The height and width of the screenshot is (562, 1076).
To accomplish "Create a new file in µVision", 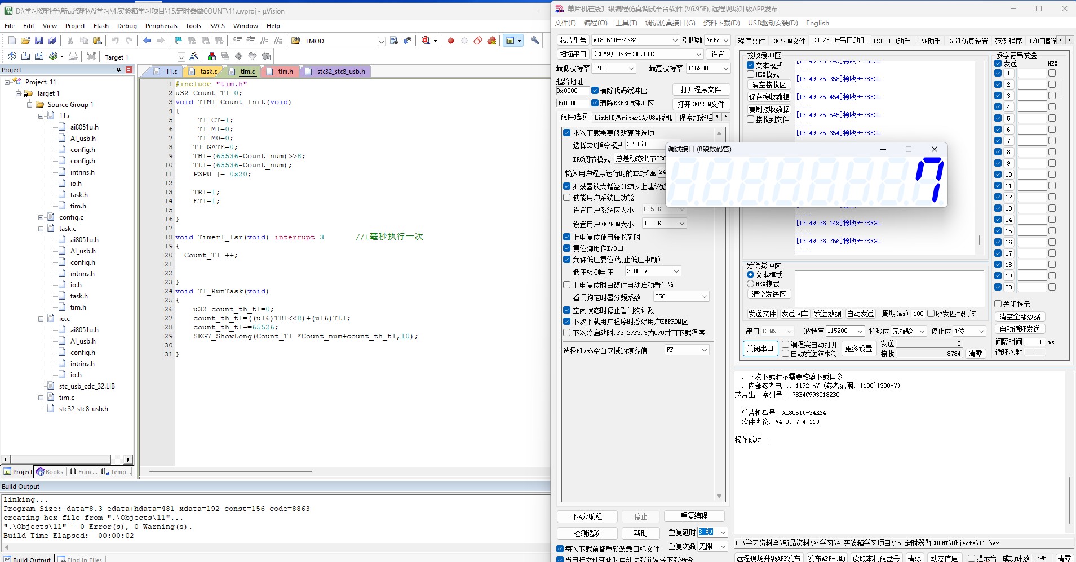I will [12, 41].
